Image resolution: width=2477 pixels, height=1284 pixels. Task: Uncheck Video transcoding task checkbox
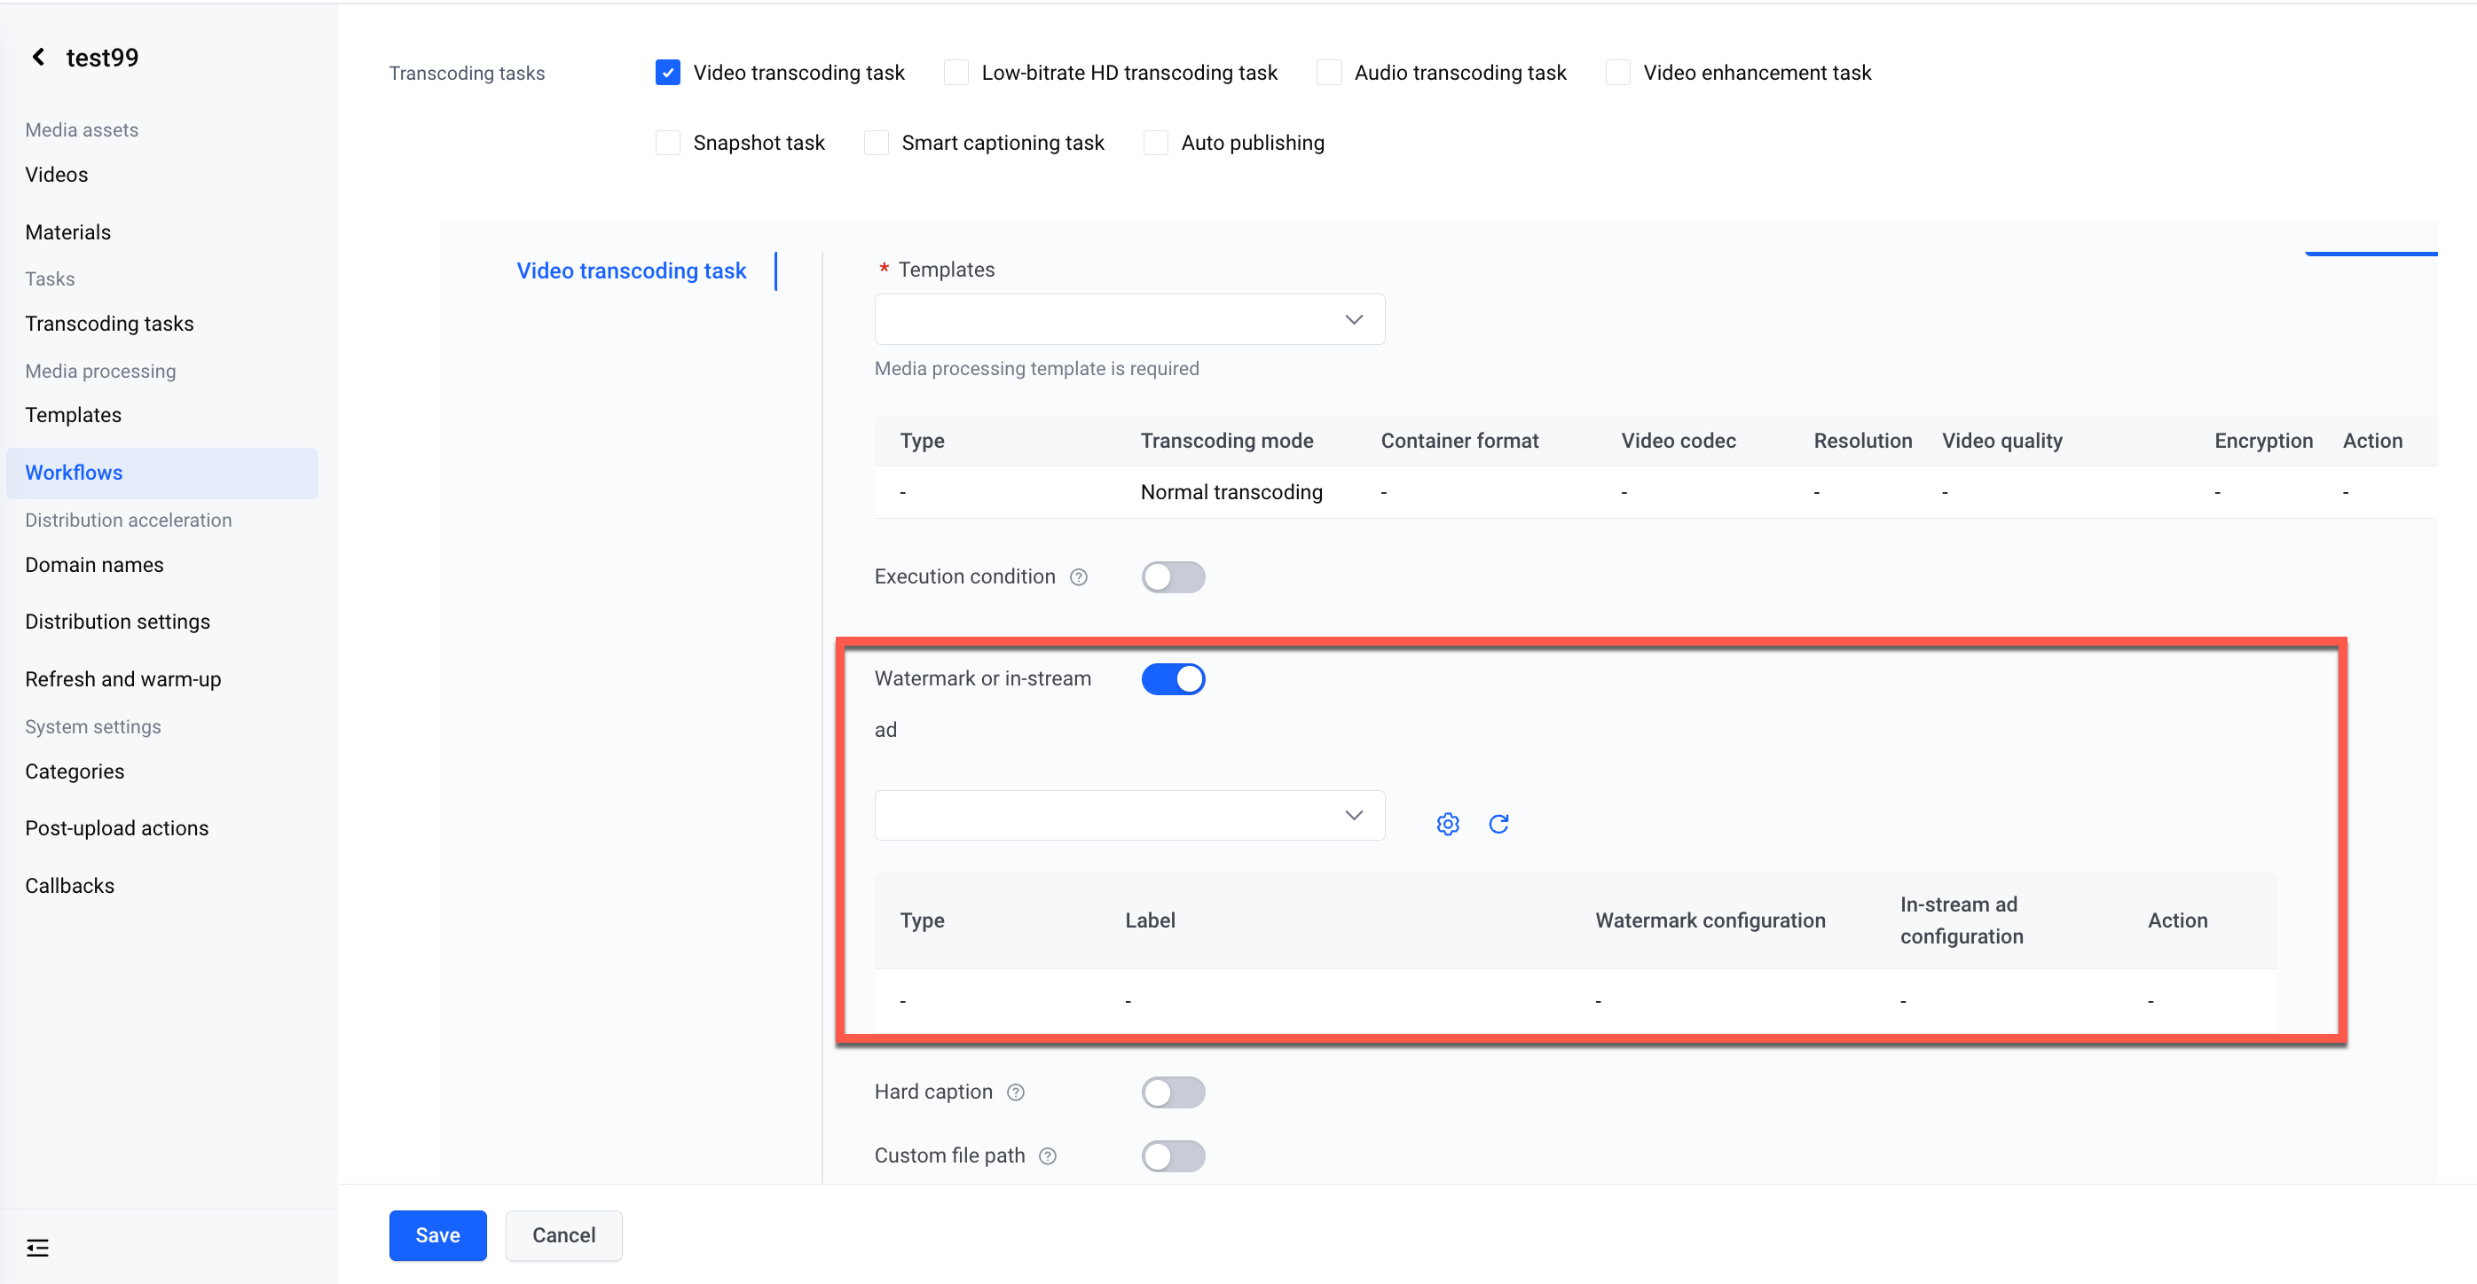coord(667,73)
